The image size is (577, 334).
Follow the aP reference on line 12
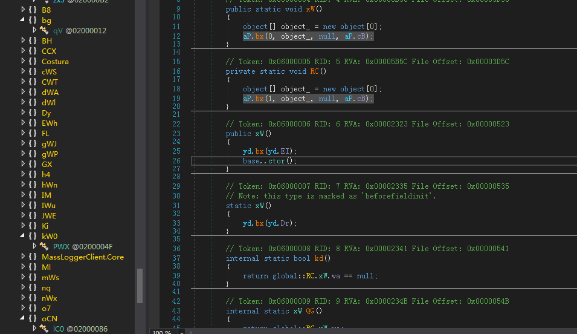coord(247,36)
